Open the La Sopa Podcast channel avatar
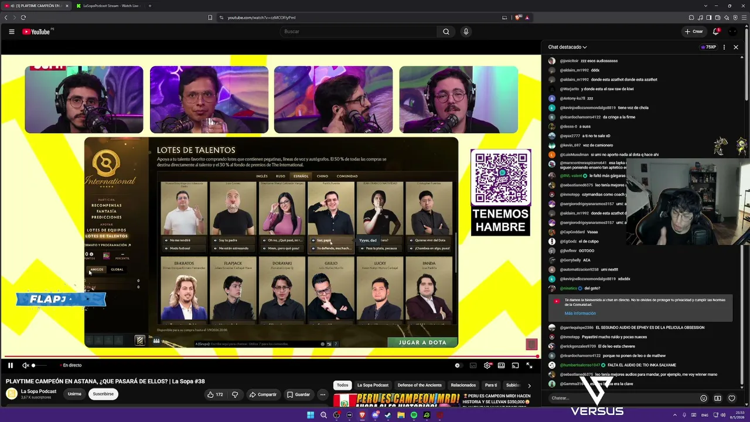The width and height of the screenshot is (750, 422). coord(12,394)
